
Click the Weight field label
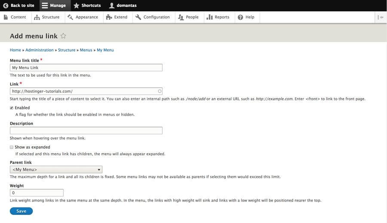[x=17, y=186]
